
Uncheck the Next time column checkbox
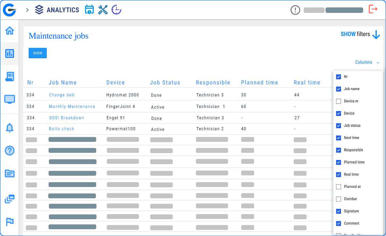tap(338, 138)
